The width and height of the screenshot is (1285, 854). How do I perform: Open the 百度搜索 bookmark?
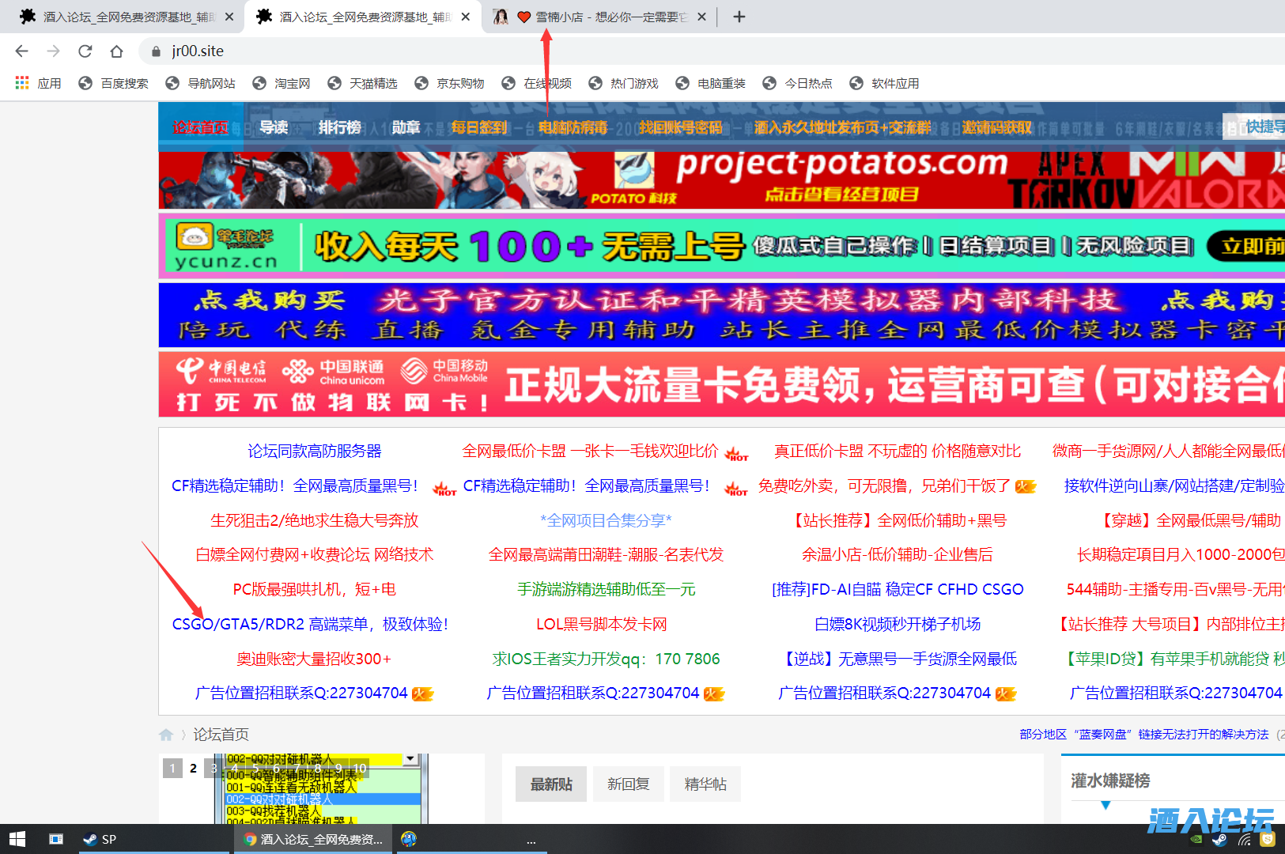pos(114,83)
